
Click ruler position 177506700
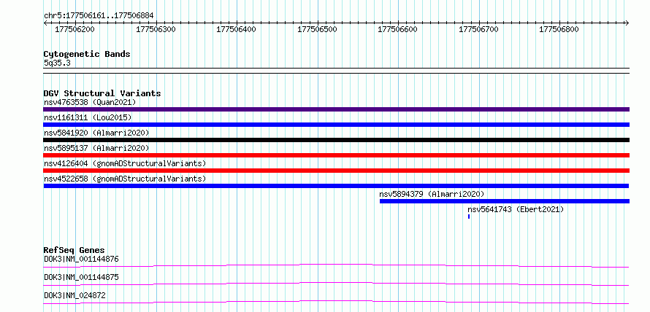(479, 29)
